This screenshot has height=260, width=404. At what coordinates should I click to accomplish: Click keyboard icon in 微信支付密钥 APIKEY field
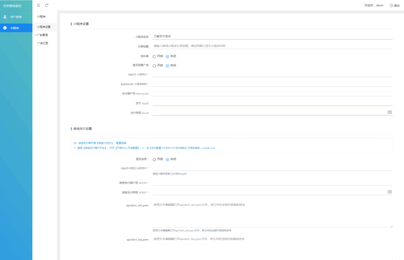[389, 192]
